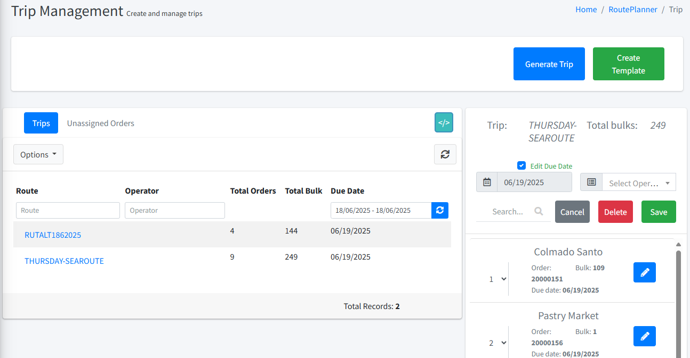690x358 pixels.
Task: Switch to the Unassigned Orders tab
Action: tap(100, 123)
